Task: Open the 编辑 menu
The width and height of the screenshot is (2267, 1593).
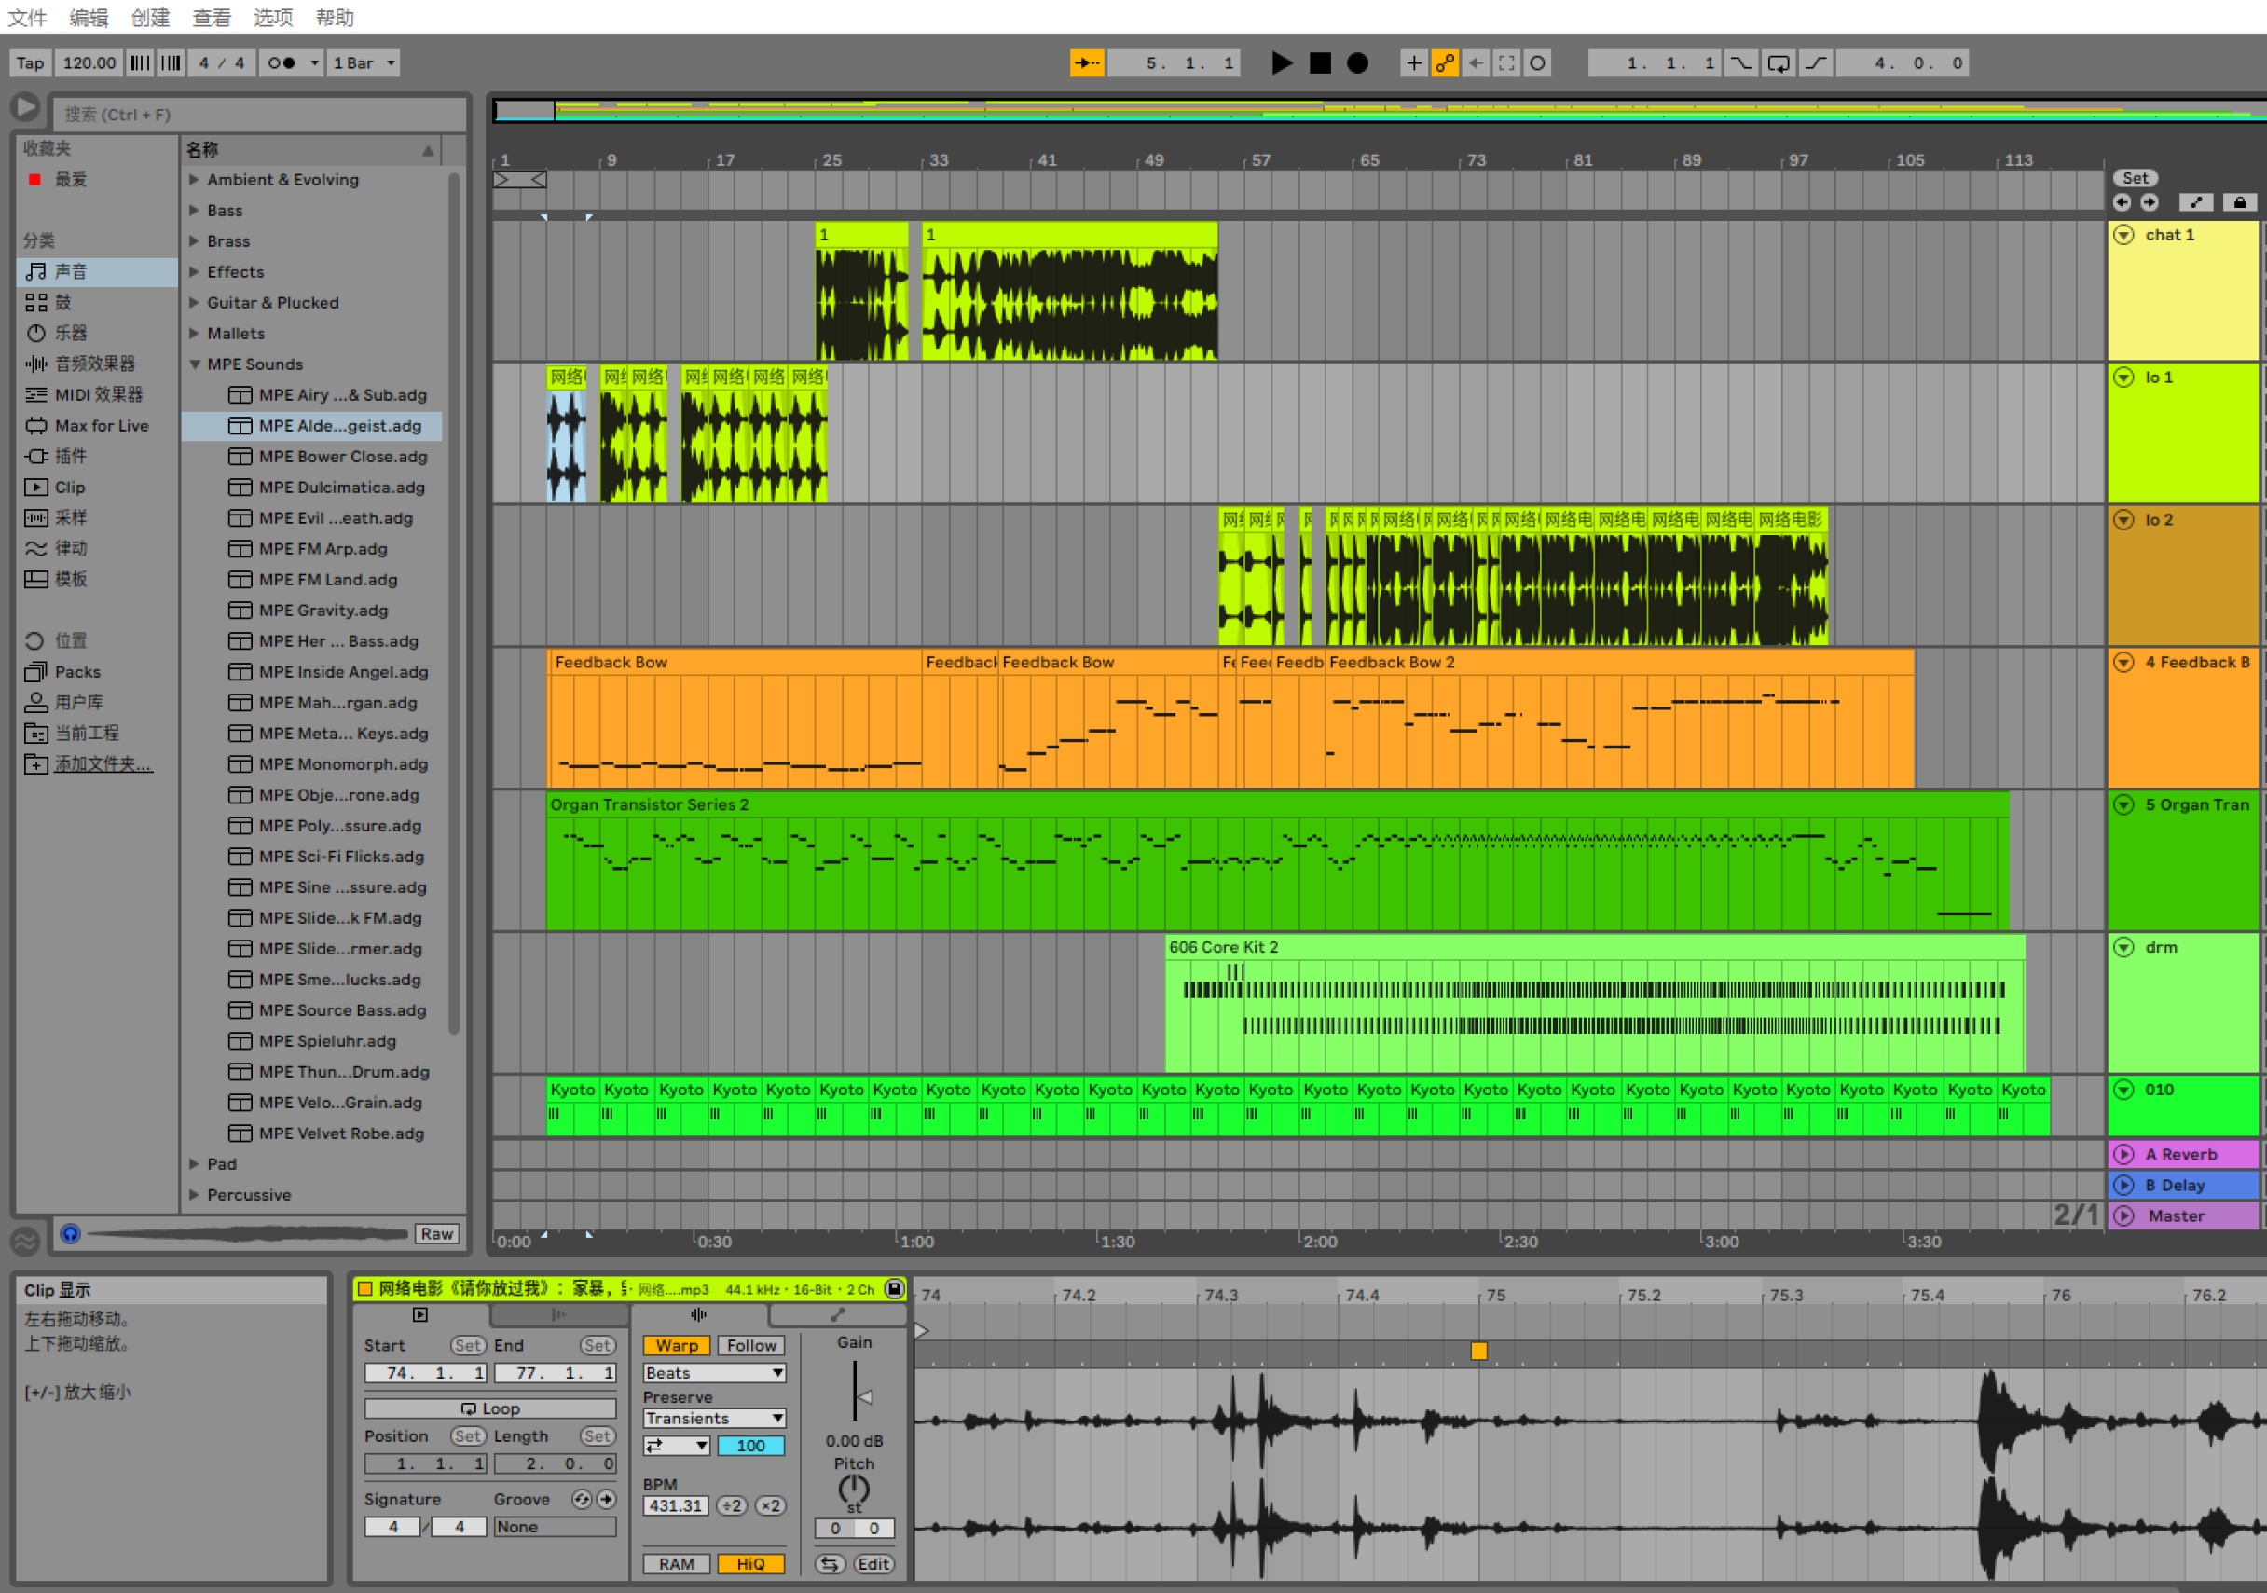Action: click(x=89, y=17)
